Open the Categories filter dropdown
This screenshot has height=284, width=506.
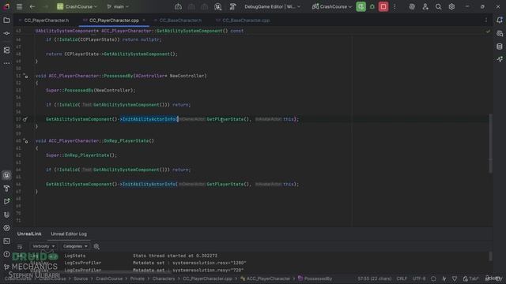coord(75,246)
